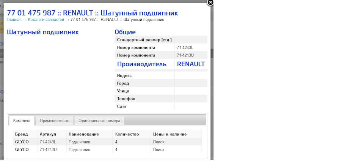Click component number value 71-4243U in Общие
Image resolution: width=364 pixels, height=167 pixels.
coord(185,55)
